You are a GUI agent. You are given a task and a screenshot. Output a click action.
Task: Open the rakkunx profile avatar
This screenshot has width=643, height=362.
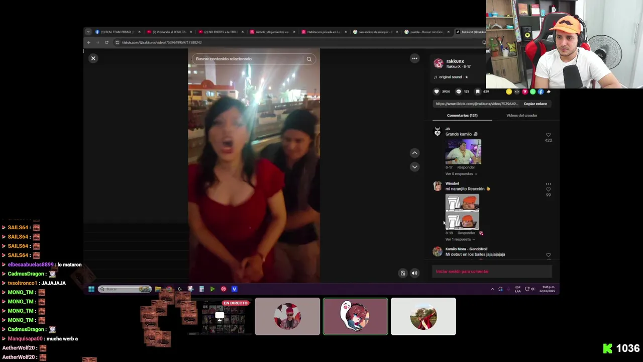439,63
